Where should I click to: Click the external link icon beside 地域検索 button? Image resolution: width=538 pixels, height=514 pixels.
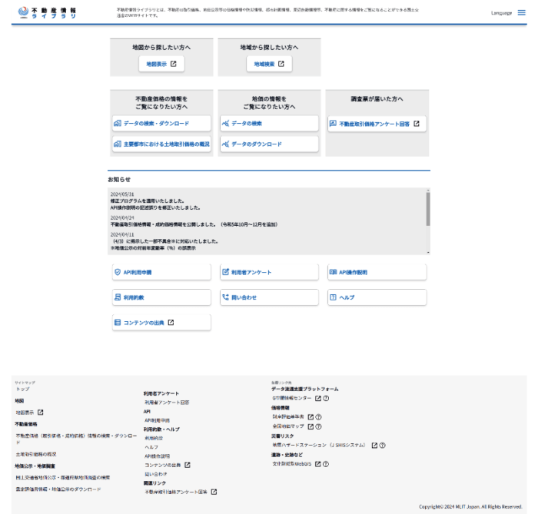click(x=281, y=64)
